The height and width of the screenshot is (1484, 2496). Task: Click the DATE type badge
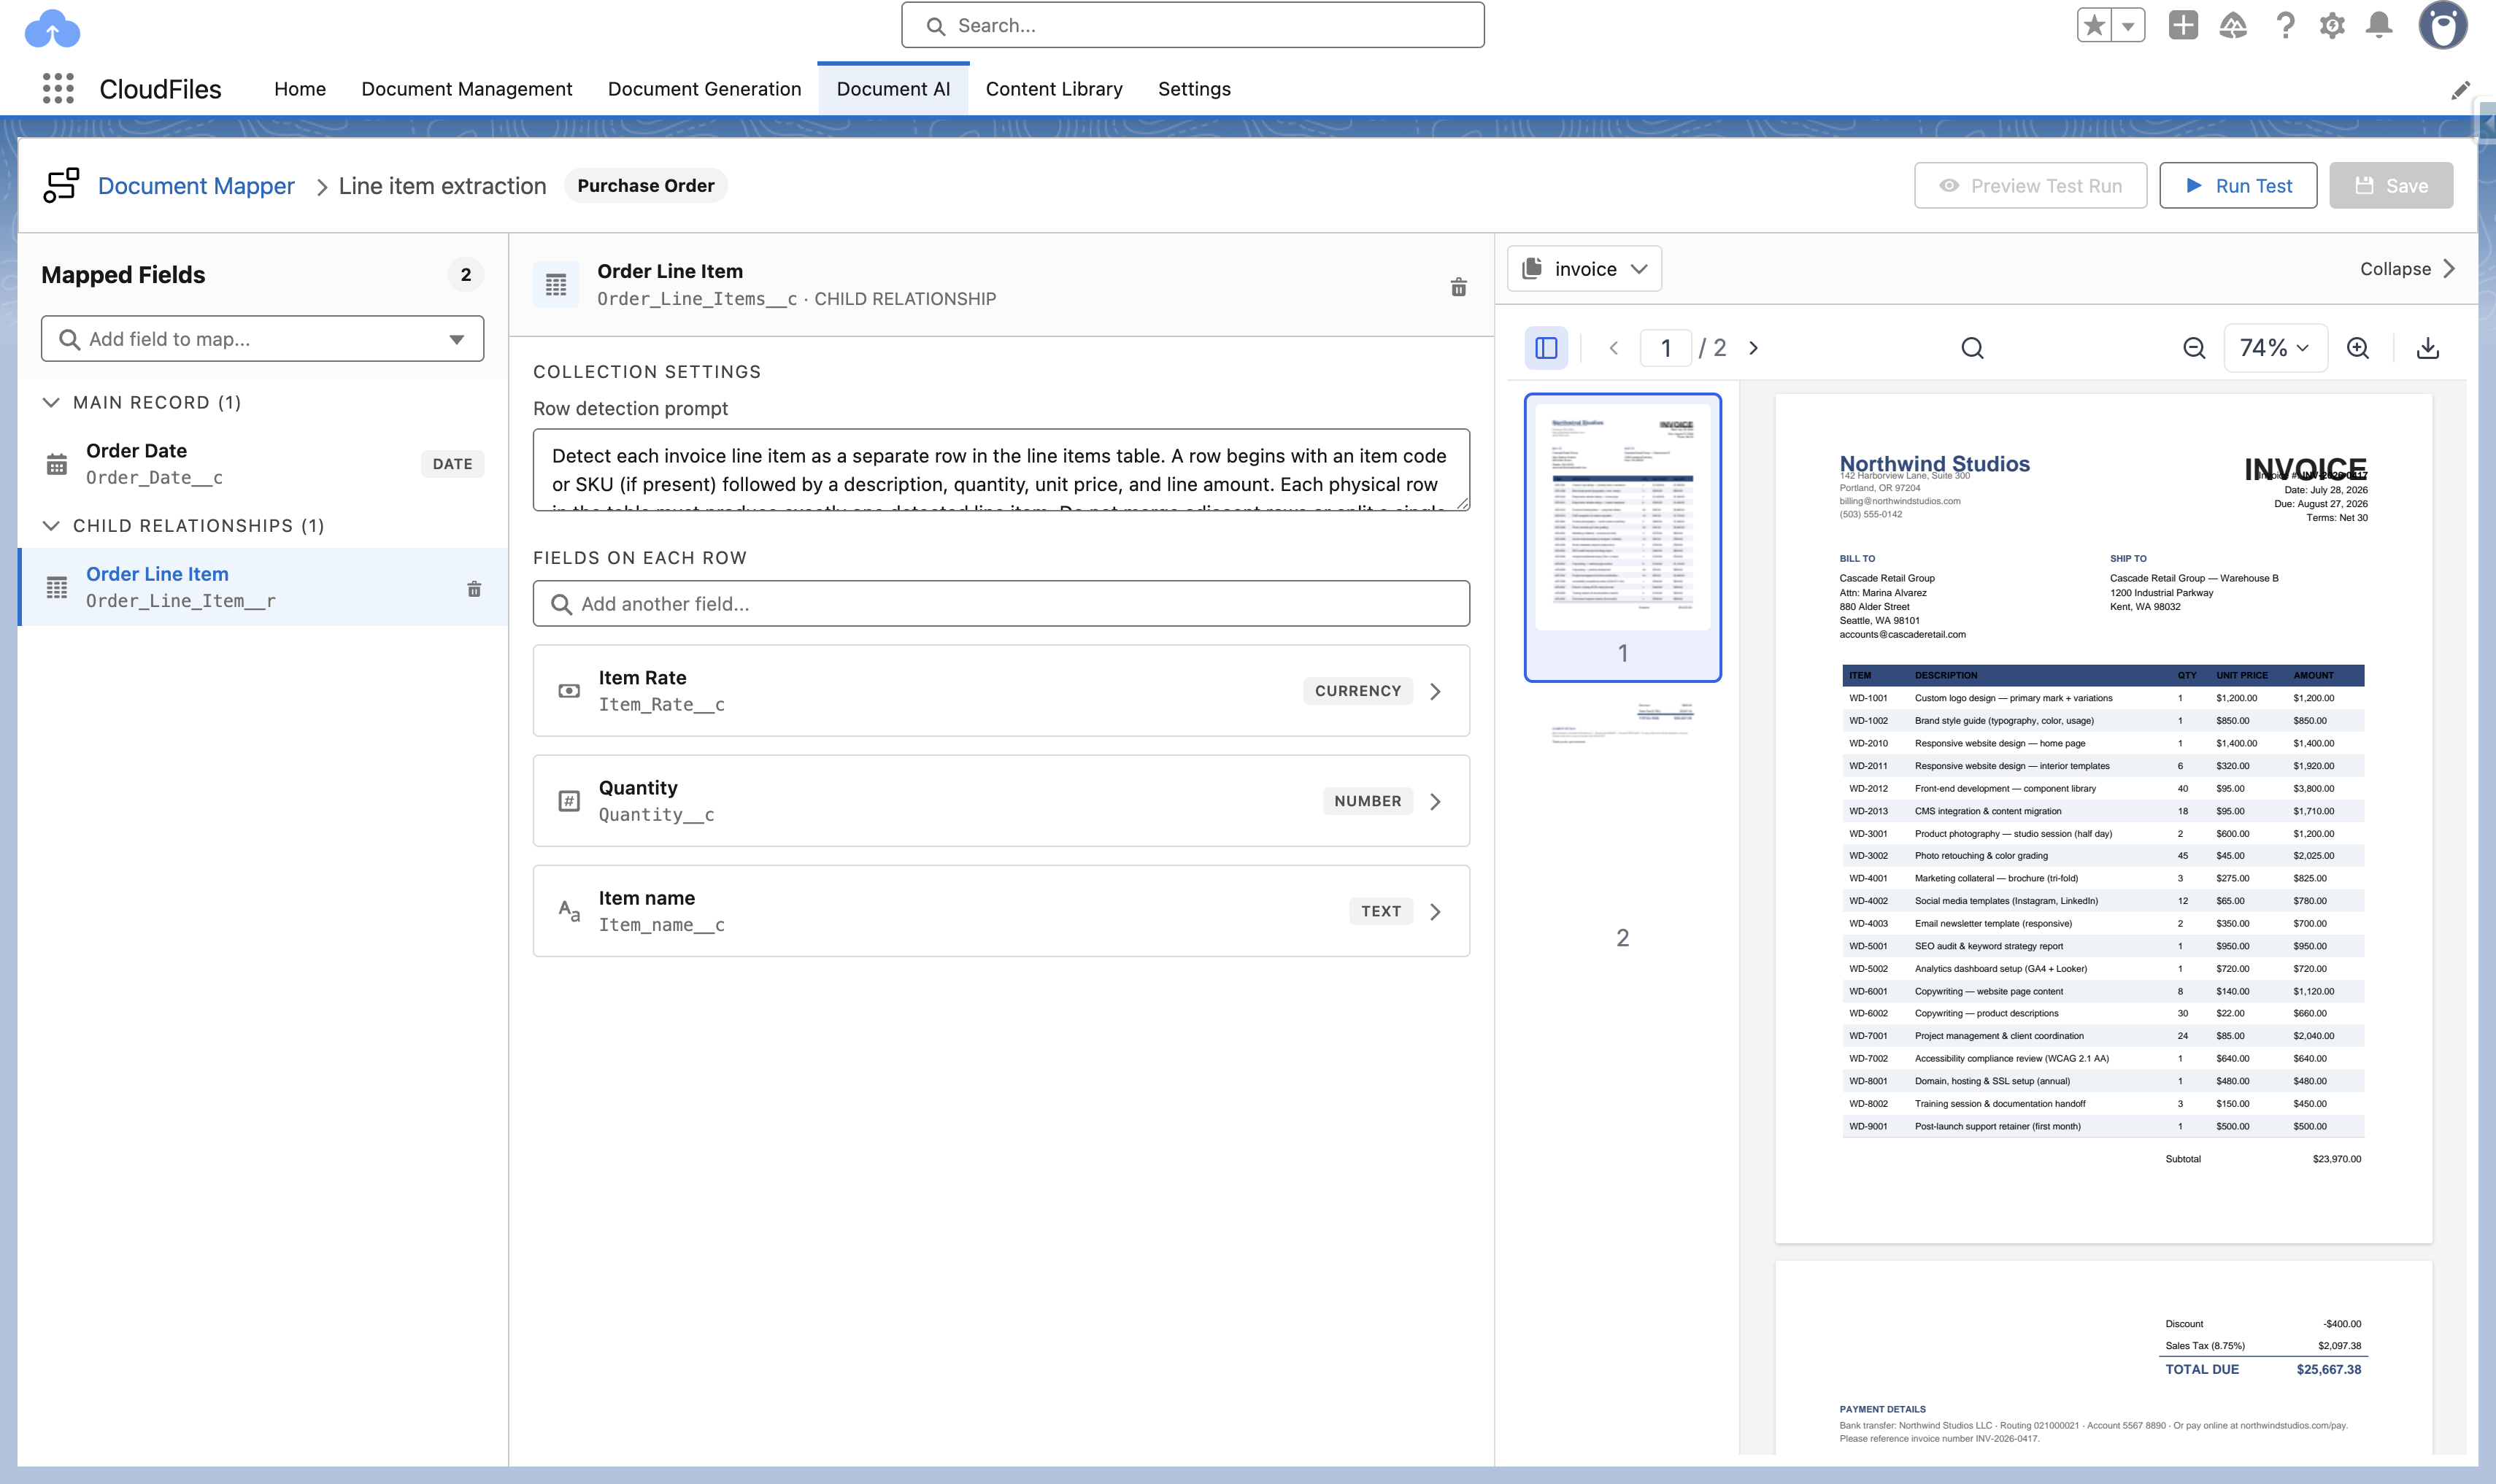(453, 464)
